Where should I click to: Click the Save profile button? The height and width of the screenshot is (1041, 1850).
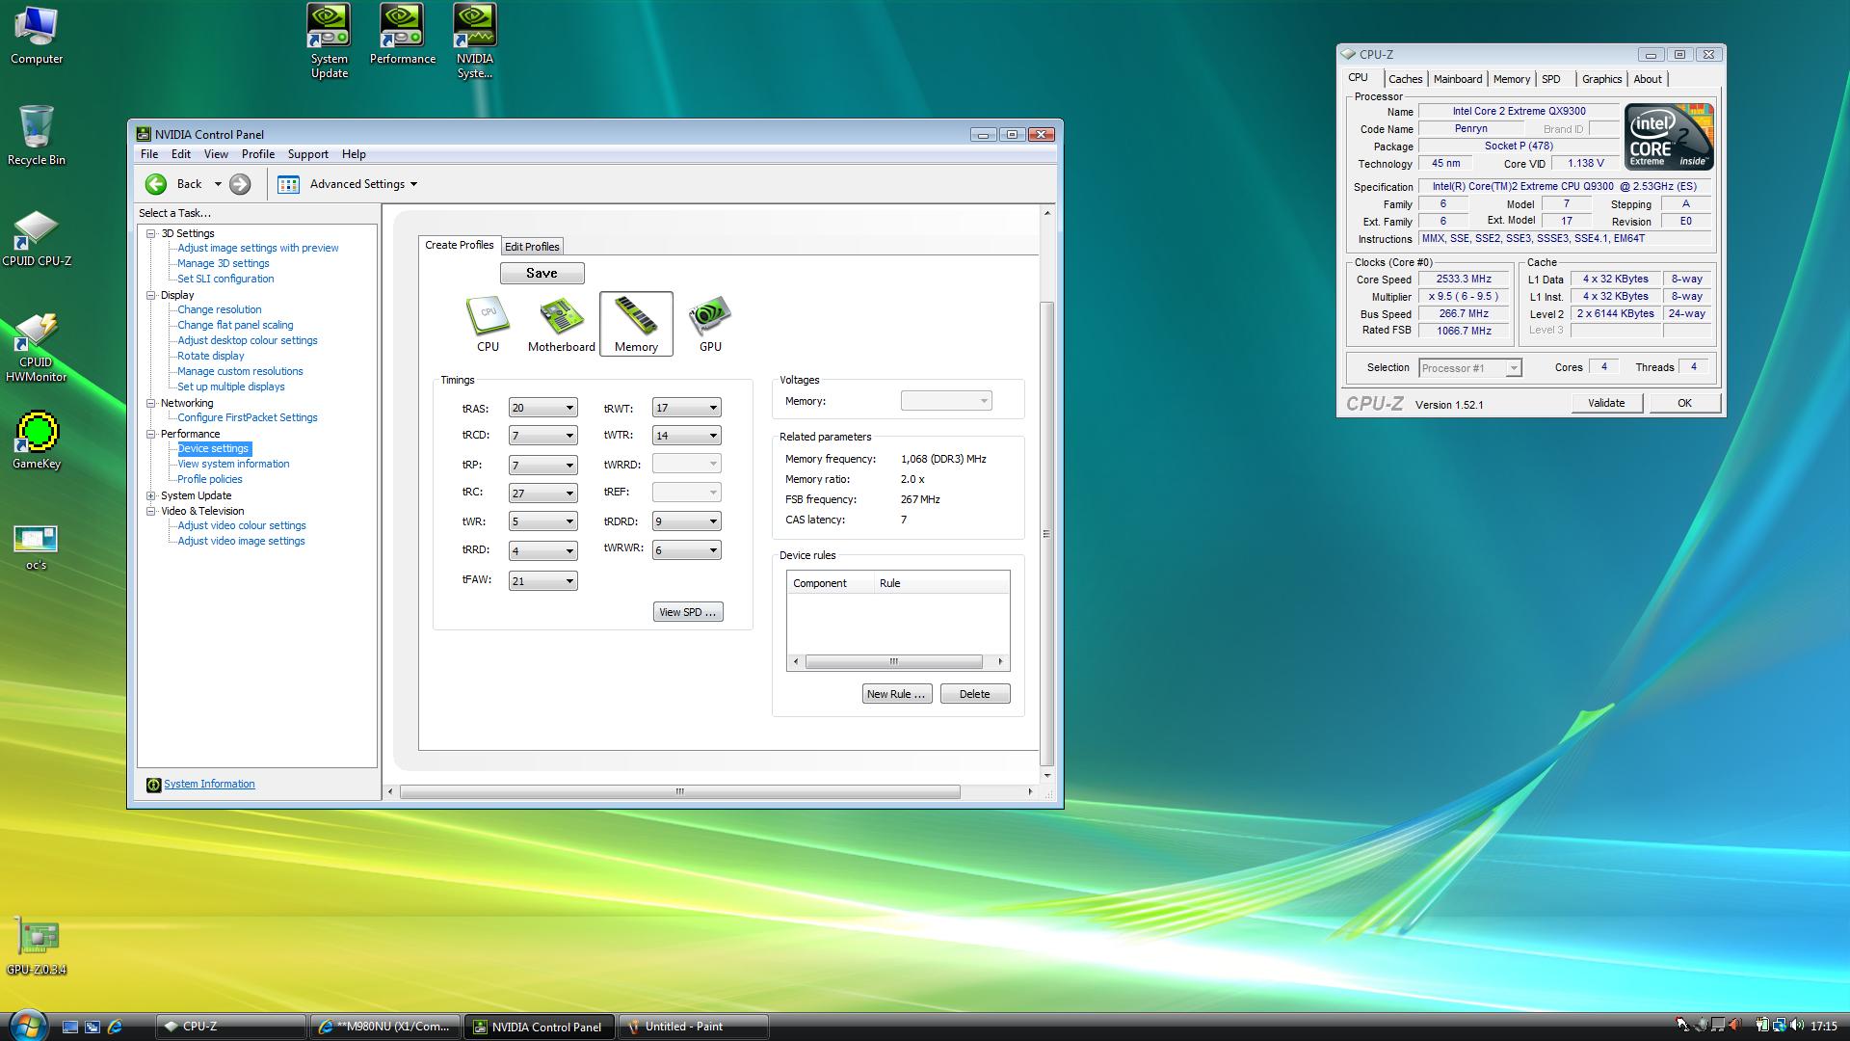[542, 274]
